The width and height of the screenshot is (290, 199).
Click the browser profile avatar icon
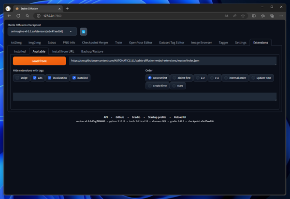pyautogui.click(x=8, y=9)
